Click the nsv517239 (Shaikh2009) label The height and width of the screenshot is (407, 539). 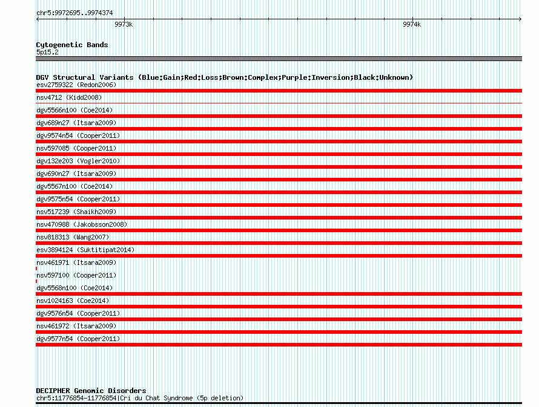coord(76,212)
